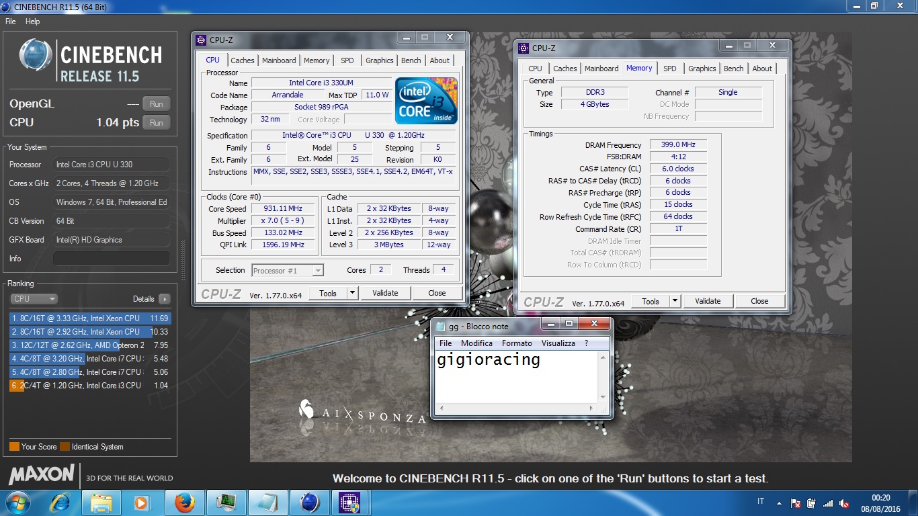Click Close button in right CPU-Z window
The height and width of the screenshot is (516, 918).
pyautogui.click(x=759, y=301)
